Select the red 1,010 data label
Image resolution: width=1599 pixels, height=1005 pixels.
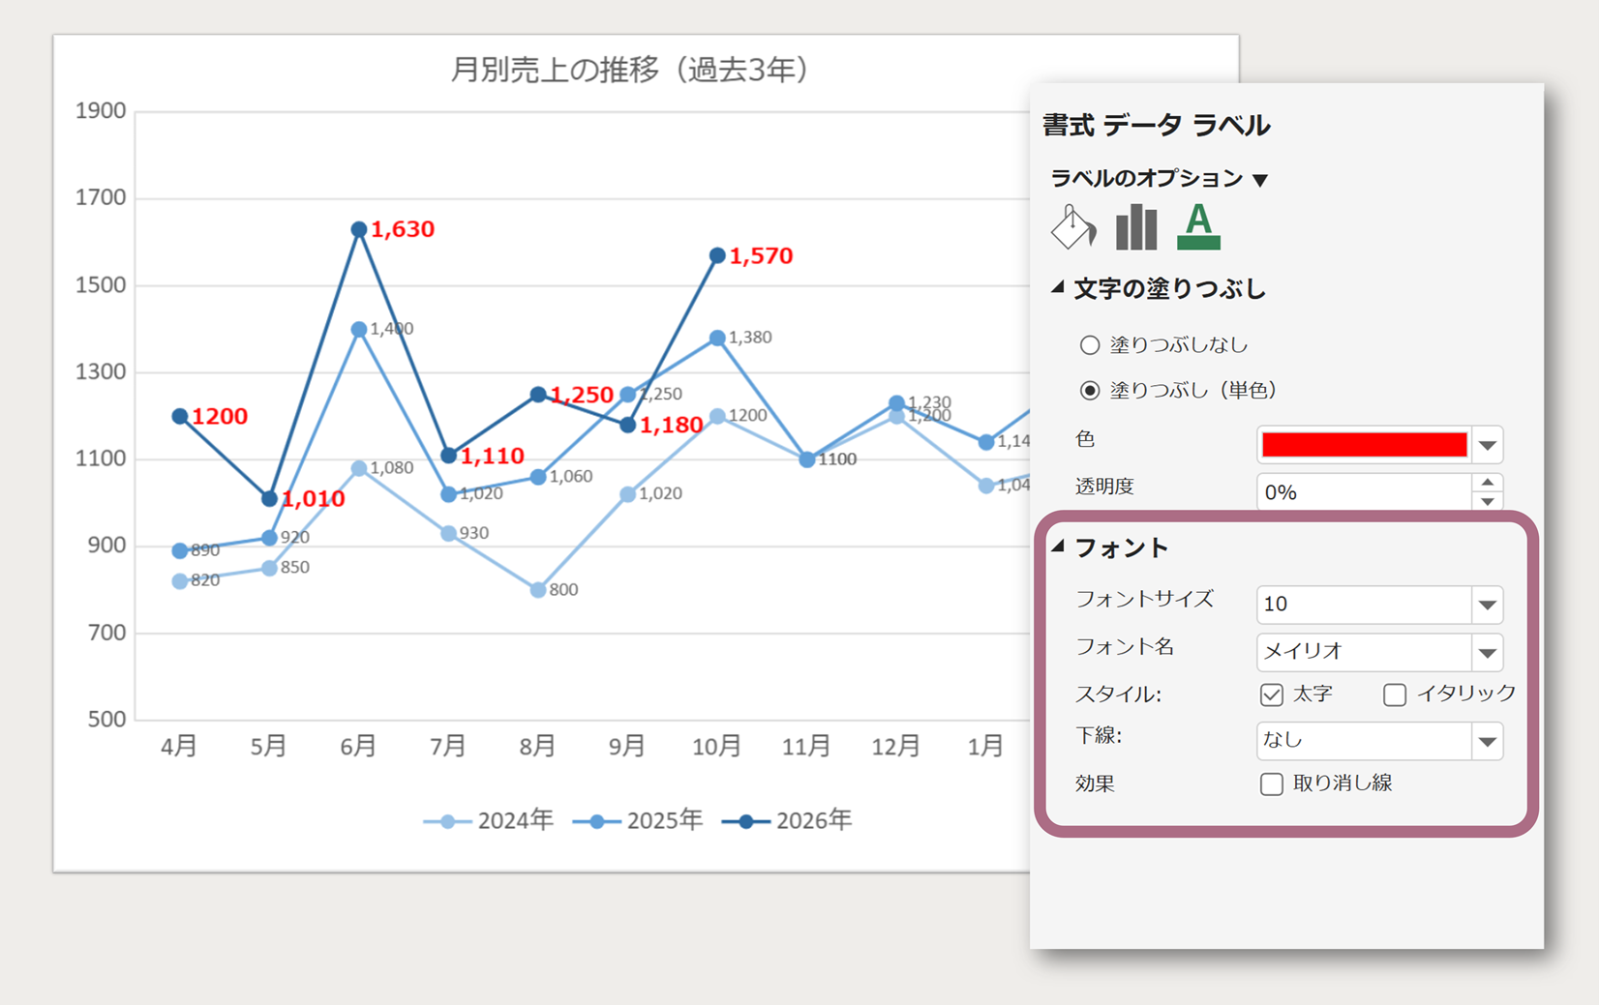[x=313, y=499]
